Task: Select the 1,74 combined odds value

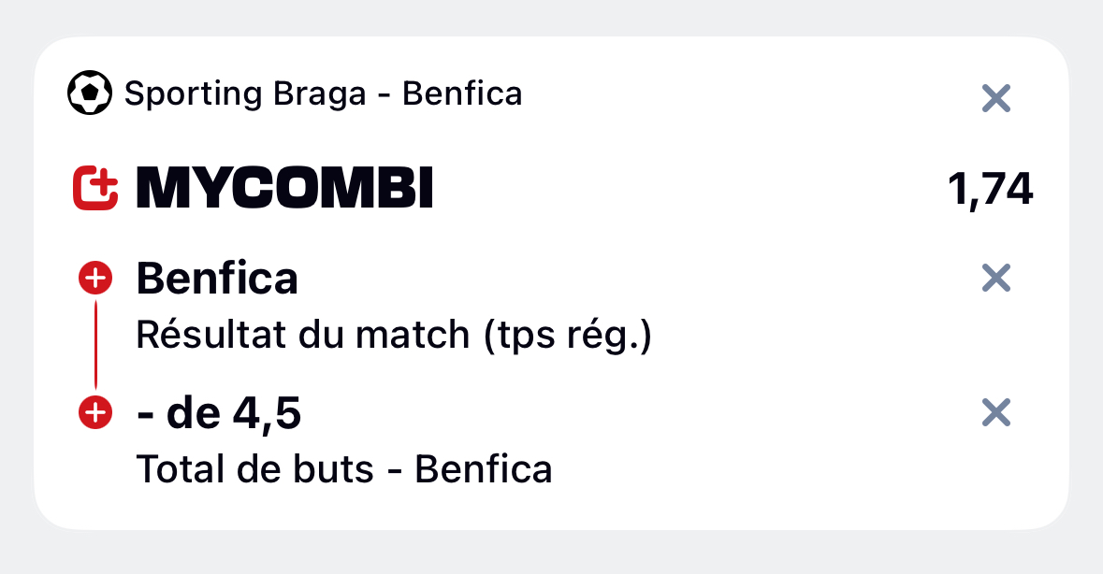Action: (991, 190)
